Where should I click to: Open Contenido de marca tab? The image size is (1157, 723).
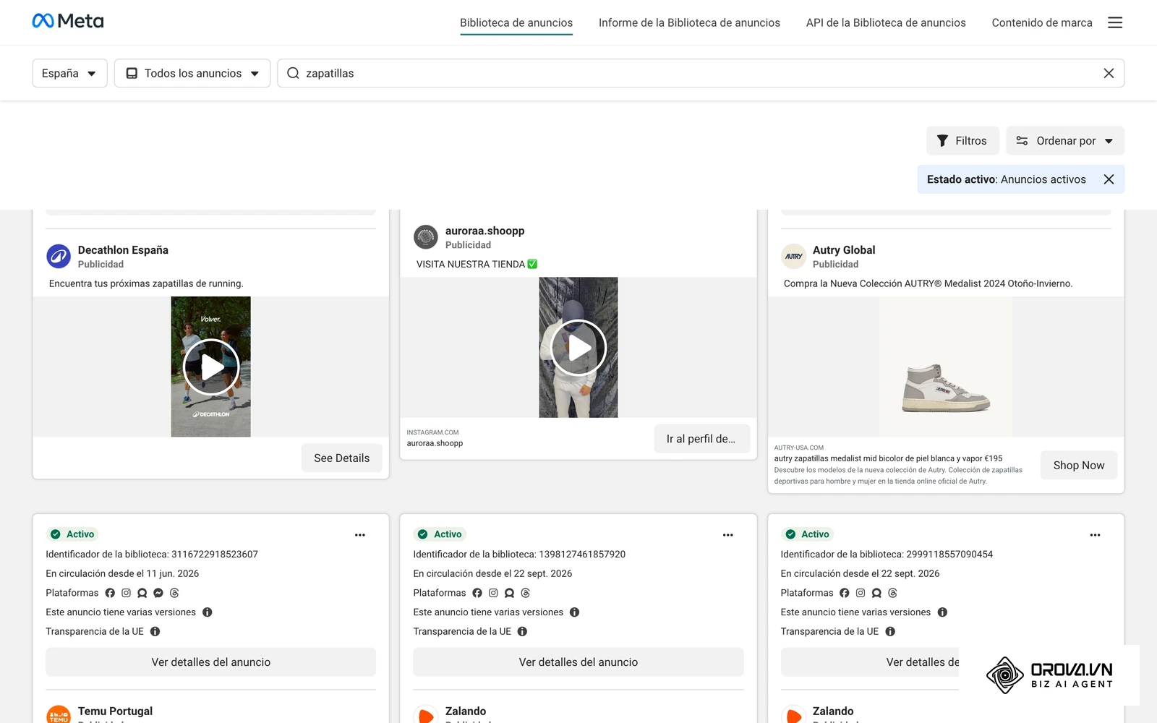[1042, 23]
